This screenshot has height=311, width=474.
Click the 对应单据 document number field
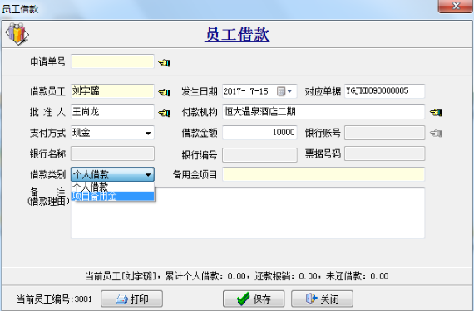384,91
